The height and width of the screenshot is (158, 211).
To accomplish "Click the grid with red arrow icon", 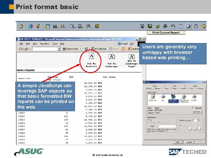I will tap(30, 26).
